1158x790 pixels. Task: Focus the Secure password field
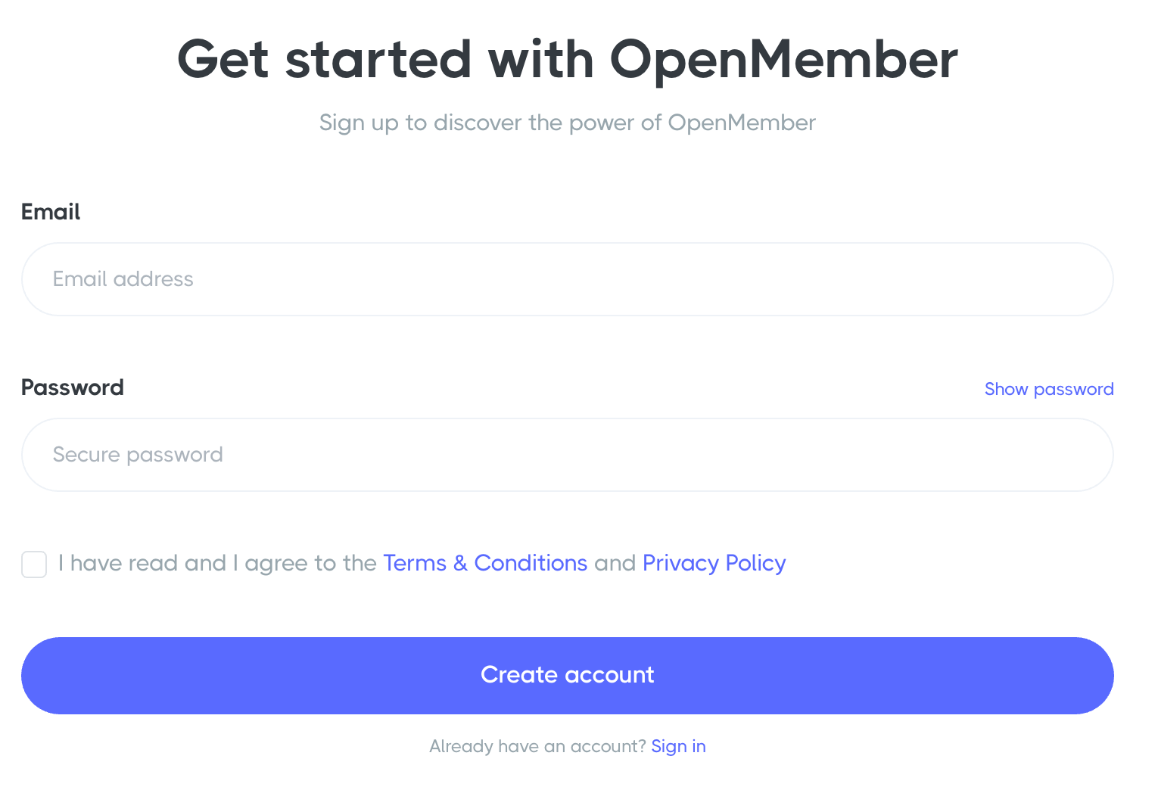point(567,455)
